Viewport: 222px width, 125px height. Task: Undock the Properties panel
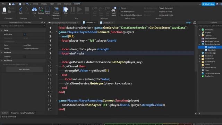click(42, 22)
